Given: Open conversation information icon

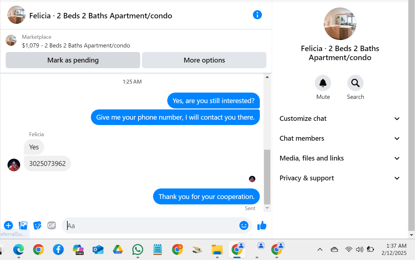Looking at the screenshot, I should 257,15.
